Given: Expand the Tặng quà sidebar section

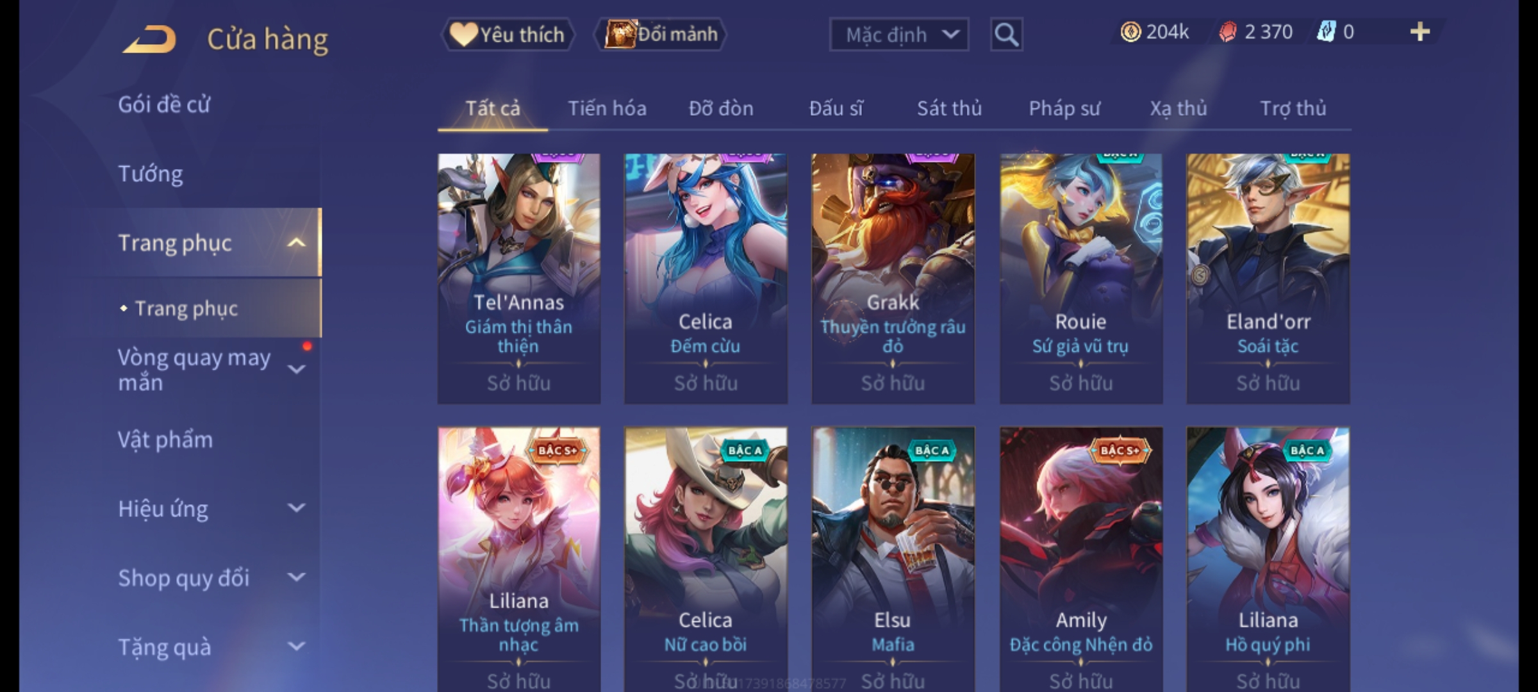Looking at the screenshot, I should 296,647.
